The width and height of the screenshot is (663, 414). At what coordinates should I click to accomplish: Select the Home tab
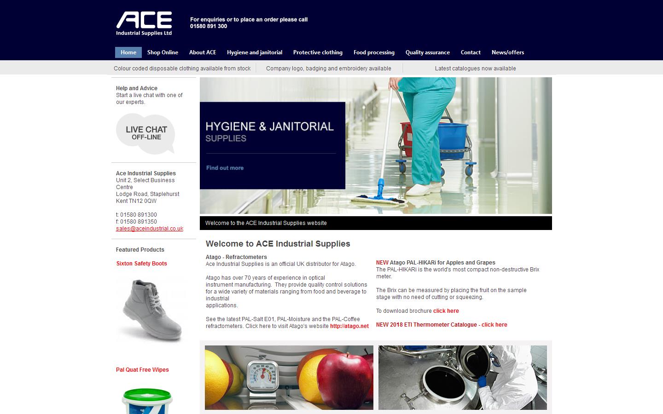[x=128, y=52]
